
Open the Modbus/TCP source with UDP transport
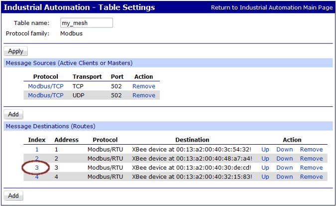[46, 95]
